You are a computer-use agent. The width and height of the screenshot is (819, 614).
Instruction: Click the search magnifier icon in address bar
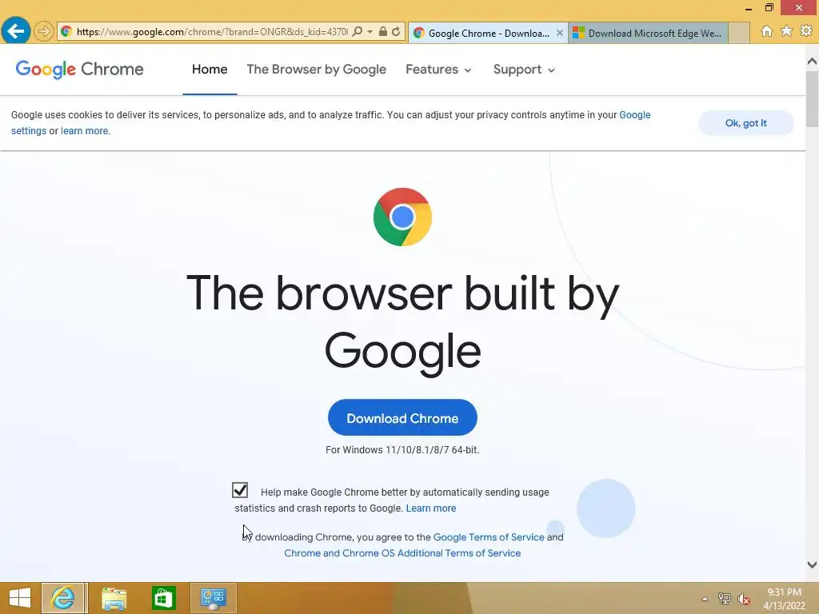(358, 32)
